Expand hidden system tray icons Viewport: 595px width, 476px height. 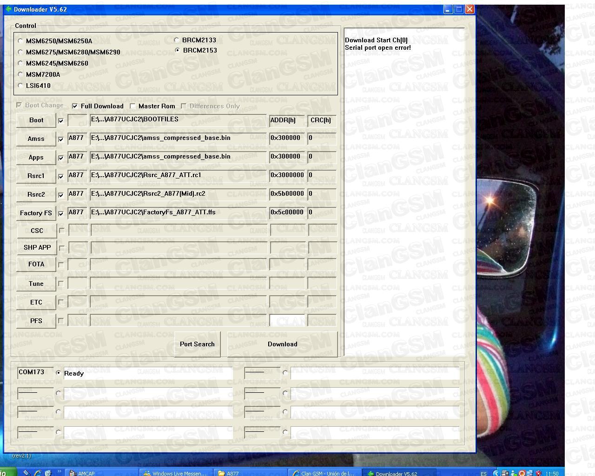coord(496,473)
